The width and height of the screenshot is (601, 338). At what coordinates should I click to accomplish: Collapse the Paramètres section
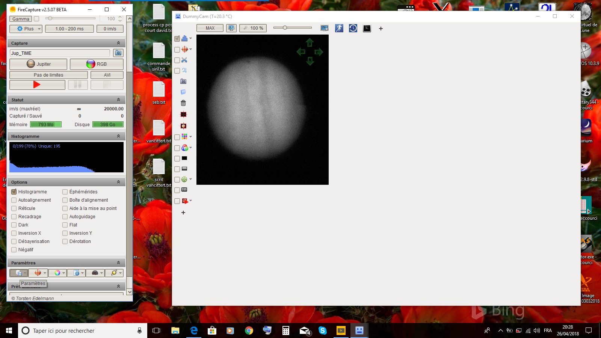coord(118,263)
